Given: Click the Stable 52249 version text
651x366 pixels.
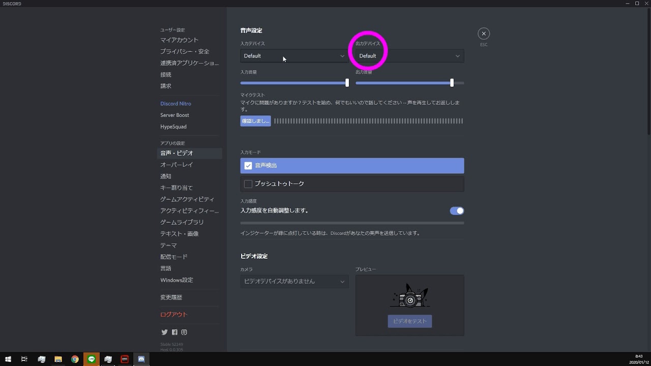Looking at the screenshot, I should [172, 344].
